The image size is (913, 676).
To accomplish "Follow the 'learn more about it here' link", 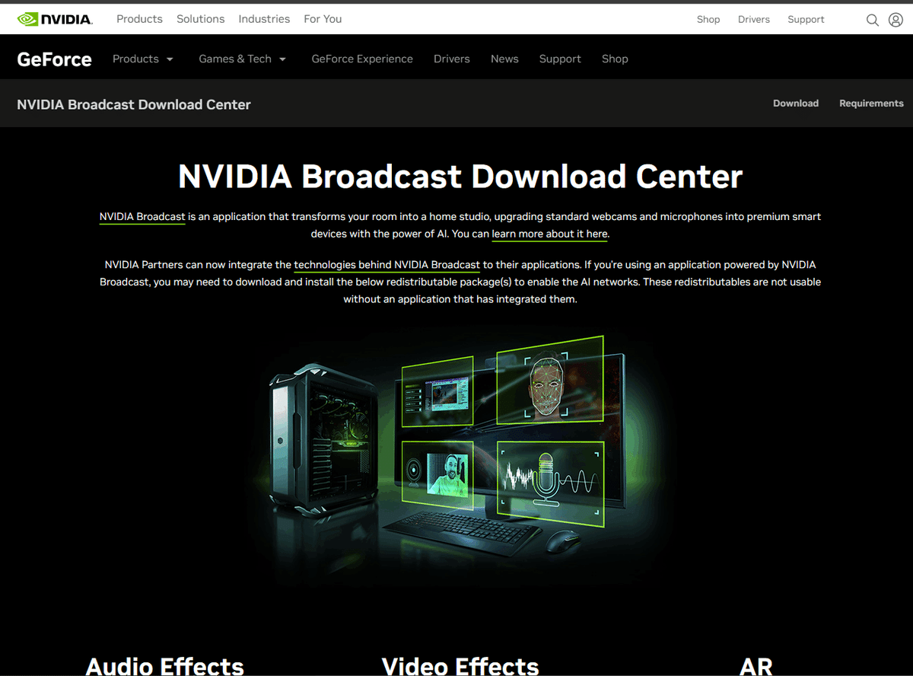I will (x=549, y=234).
